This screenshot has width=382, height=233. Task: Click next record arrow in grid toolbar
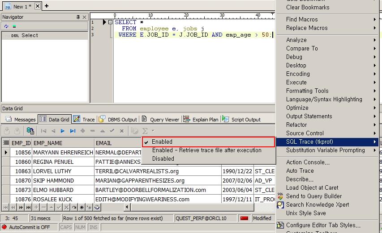(63, 131)
